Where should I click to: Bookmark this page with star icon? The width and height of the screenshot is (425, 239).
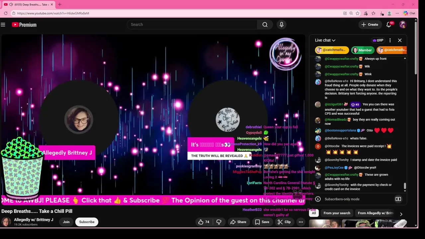pos(358,13)
